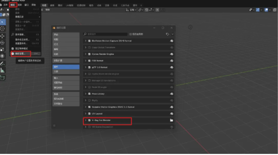Check the enabled-only filter checkbox in Preferences
The width and height of the screenshot is (278, 155).
point(131,34)
